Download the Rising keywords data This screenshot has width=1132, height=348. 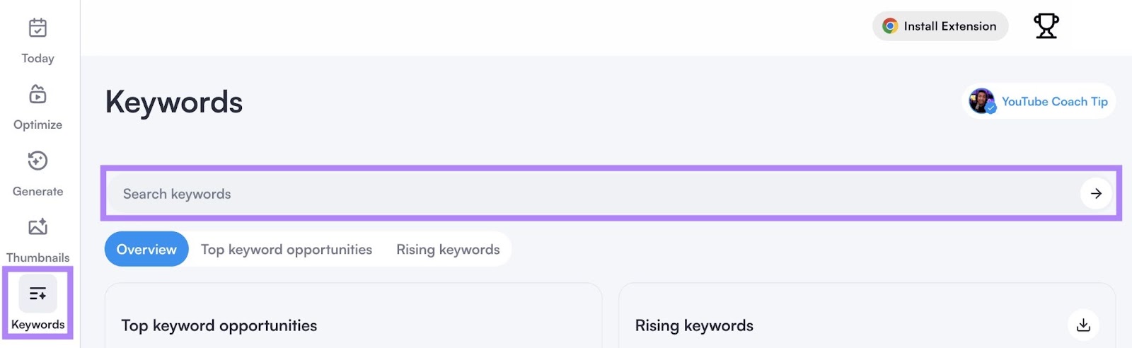(1082, 325)
